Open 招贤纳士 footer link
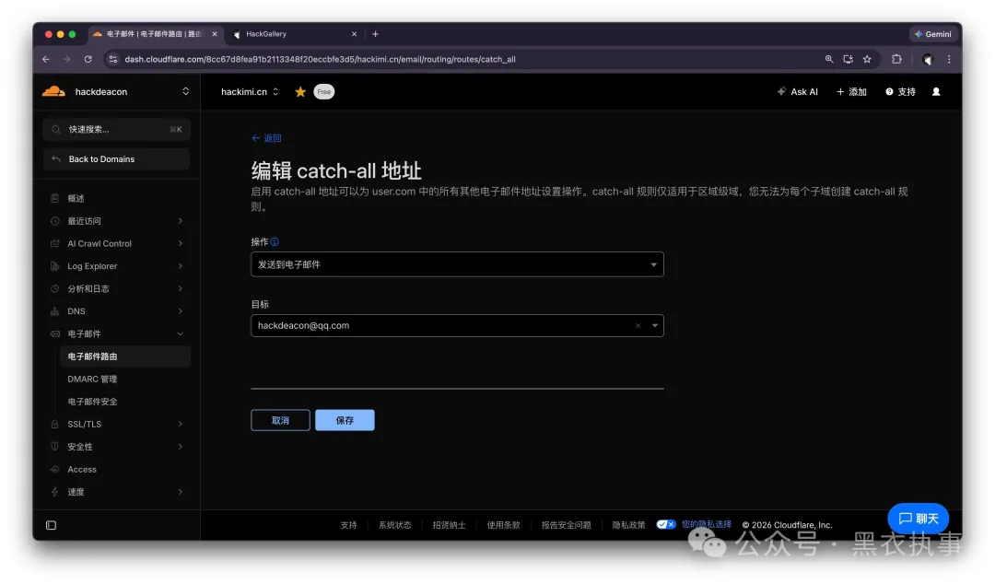 (449, 526)
